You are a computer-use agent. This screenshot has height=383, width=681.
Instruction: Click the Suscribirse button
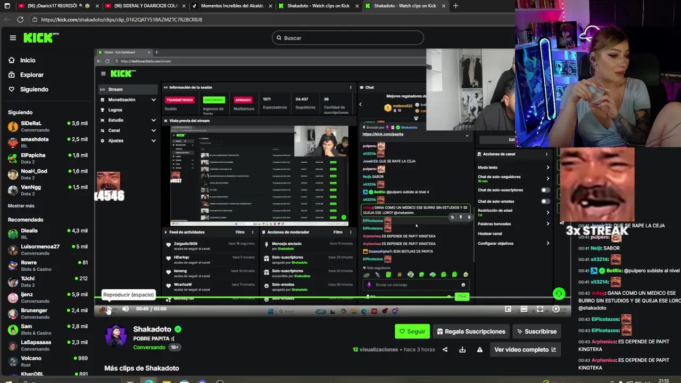537,331
